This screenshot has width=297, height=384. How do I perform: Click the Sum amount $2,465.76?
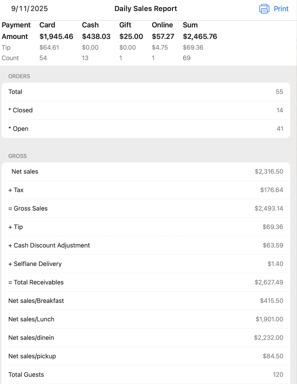pyautogui.click(x=200, y=37)
